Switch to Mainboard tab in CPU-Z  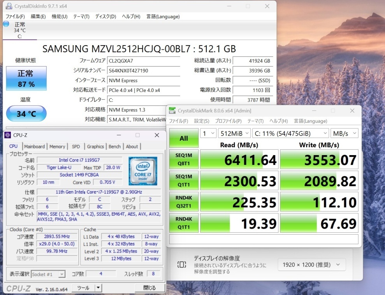point(34,147)
